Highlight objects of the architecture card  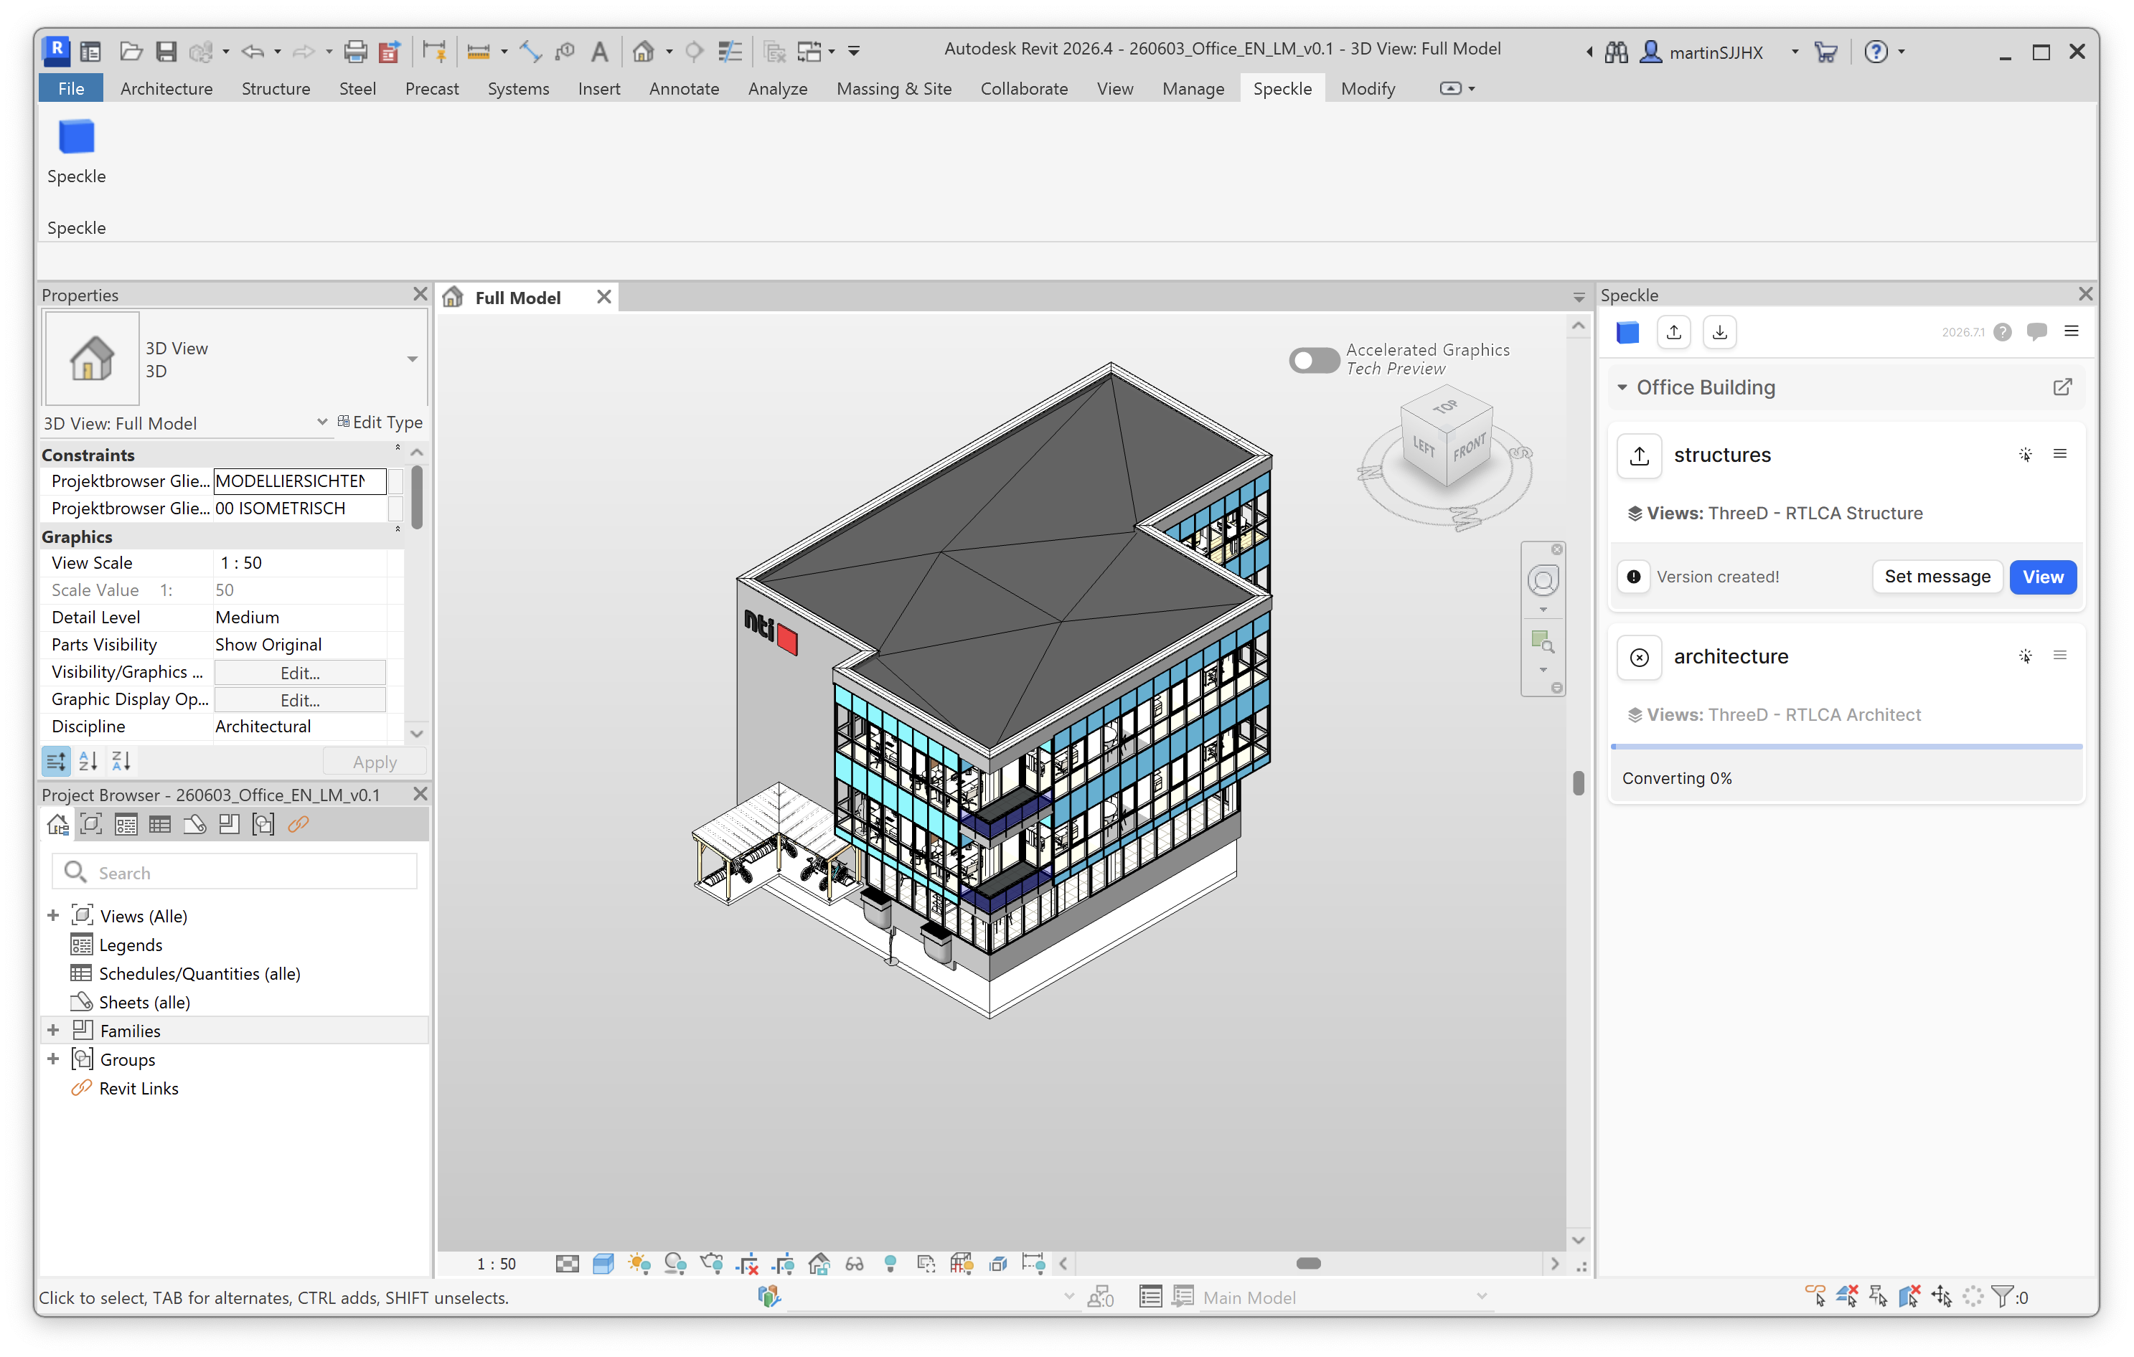pyautogui.click(x=2025, y=656)
